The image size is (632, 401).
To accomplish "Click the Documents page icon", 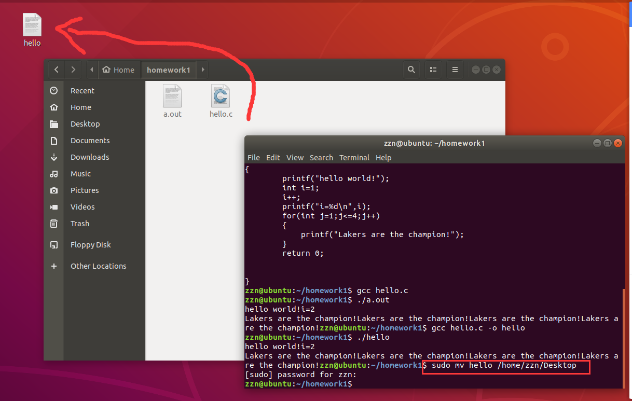I will 54,141.
